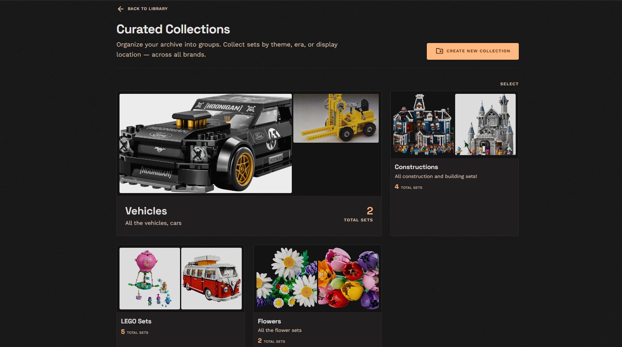The image size is (622, 347).
Task: Open the yellow forklift thumbnail
Action: pyautogui.click(x=336, y=118)
